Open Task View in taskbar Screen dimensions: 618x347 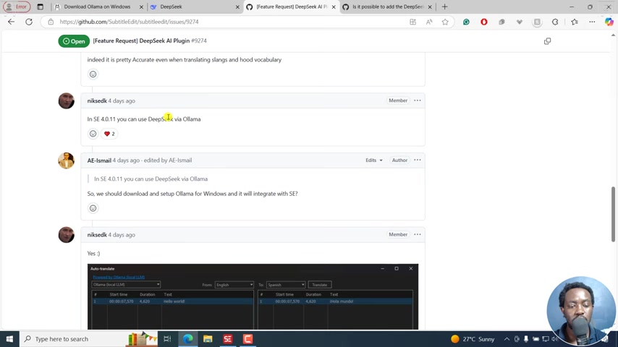pos(167,339)
